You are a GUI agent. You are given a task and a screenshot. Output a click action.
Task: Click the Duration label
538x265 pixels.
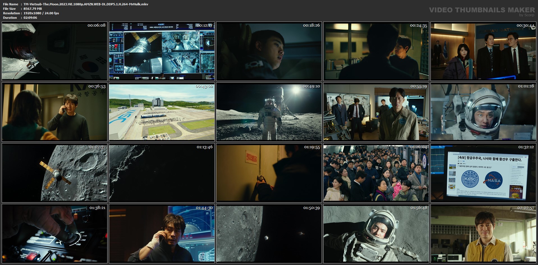tap(10, 18)
